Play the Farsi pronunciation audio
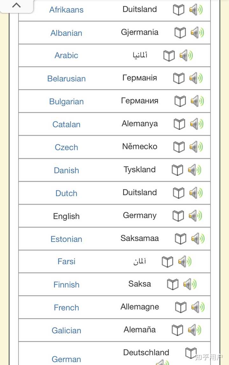 point(184,261)
